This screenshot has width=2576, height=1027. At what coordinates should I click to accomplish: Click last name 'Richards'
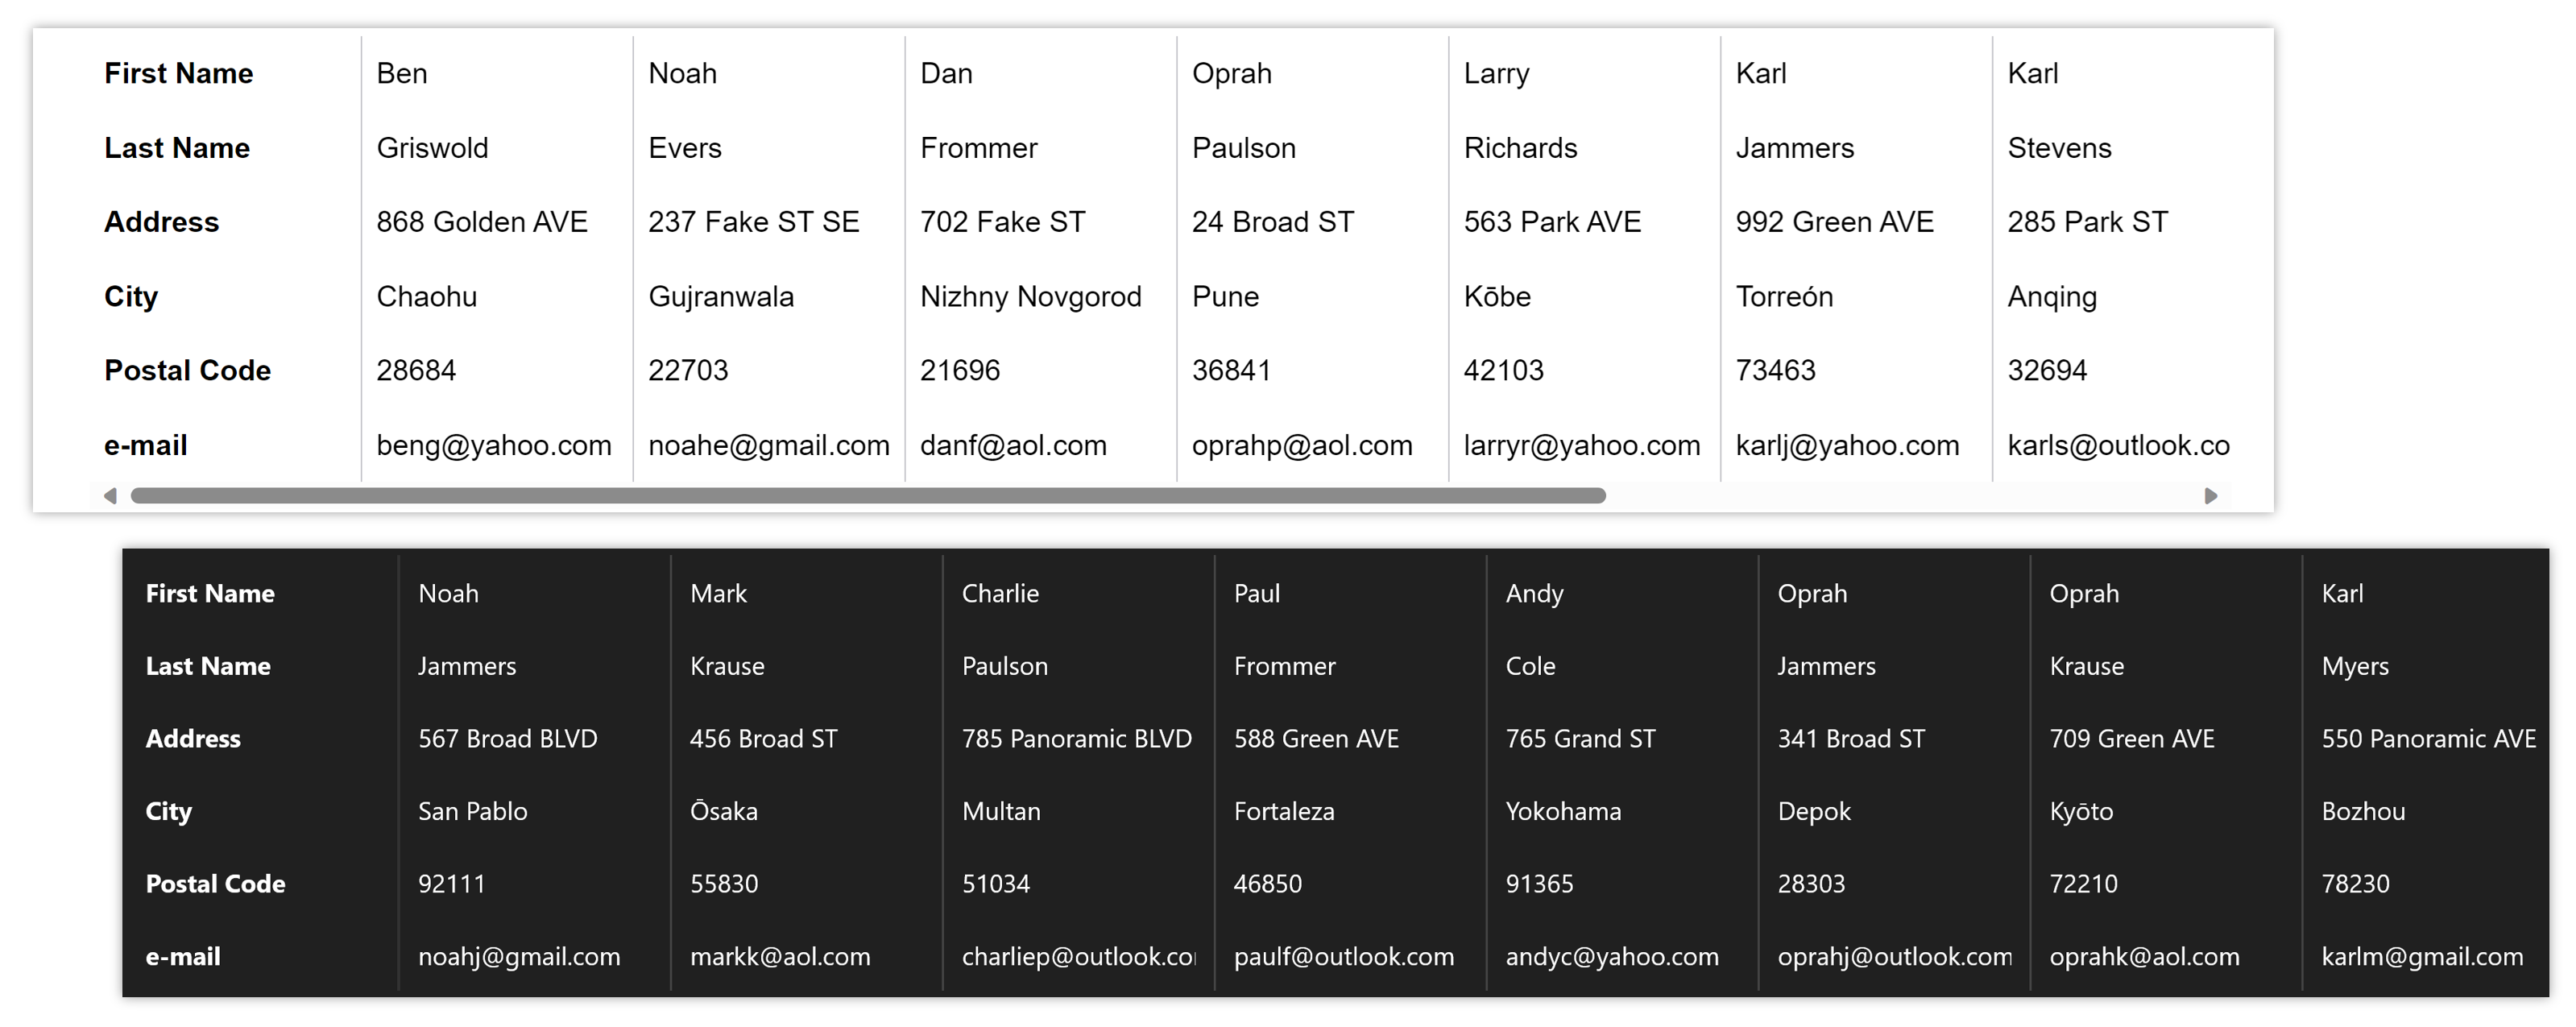click(x=1521, y=148)
